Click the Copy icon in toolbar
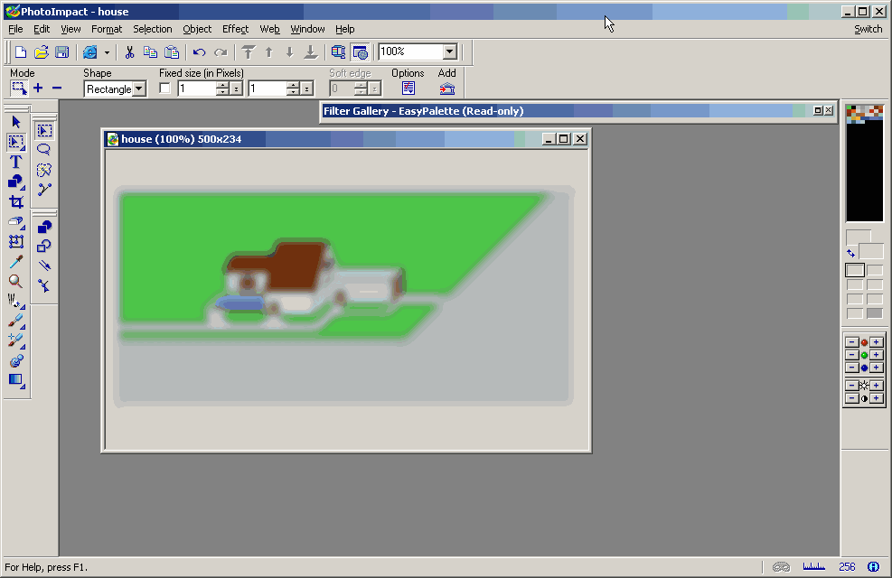This screenshot has width=892, height=578. coord(150,52)
